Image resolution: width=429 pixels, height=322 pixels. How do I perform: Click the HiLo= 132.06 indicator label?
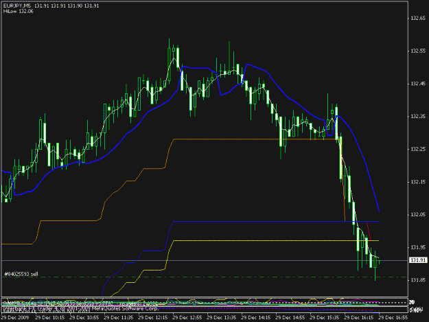19,12
